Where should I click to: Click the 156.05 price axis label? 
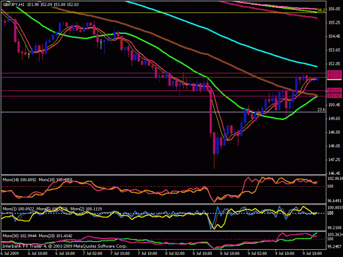[335, 9]
